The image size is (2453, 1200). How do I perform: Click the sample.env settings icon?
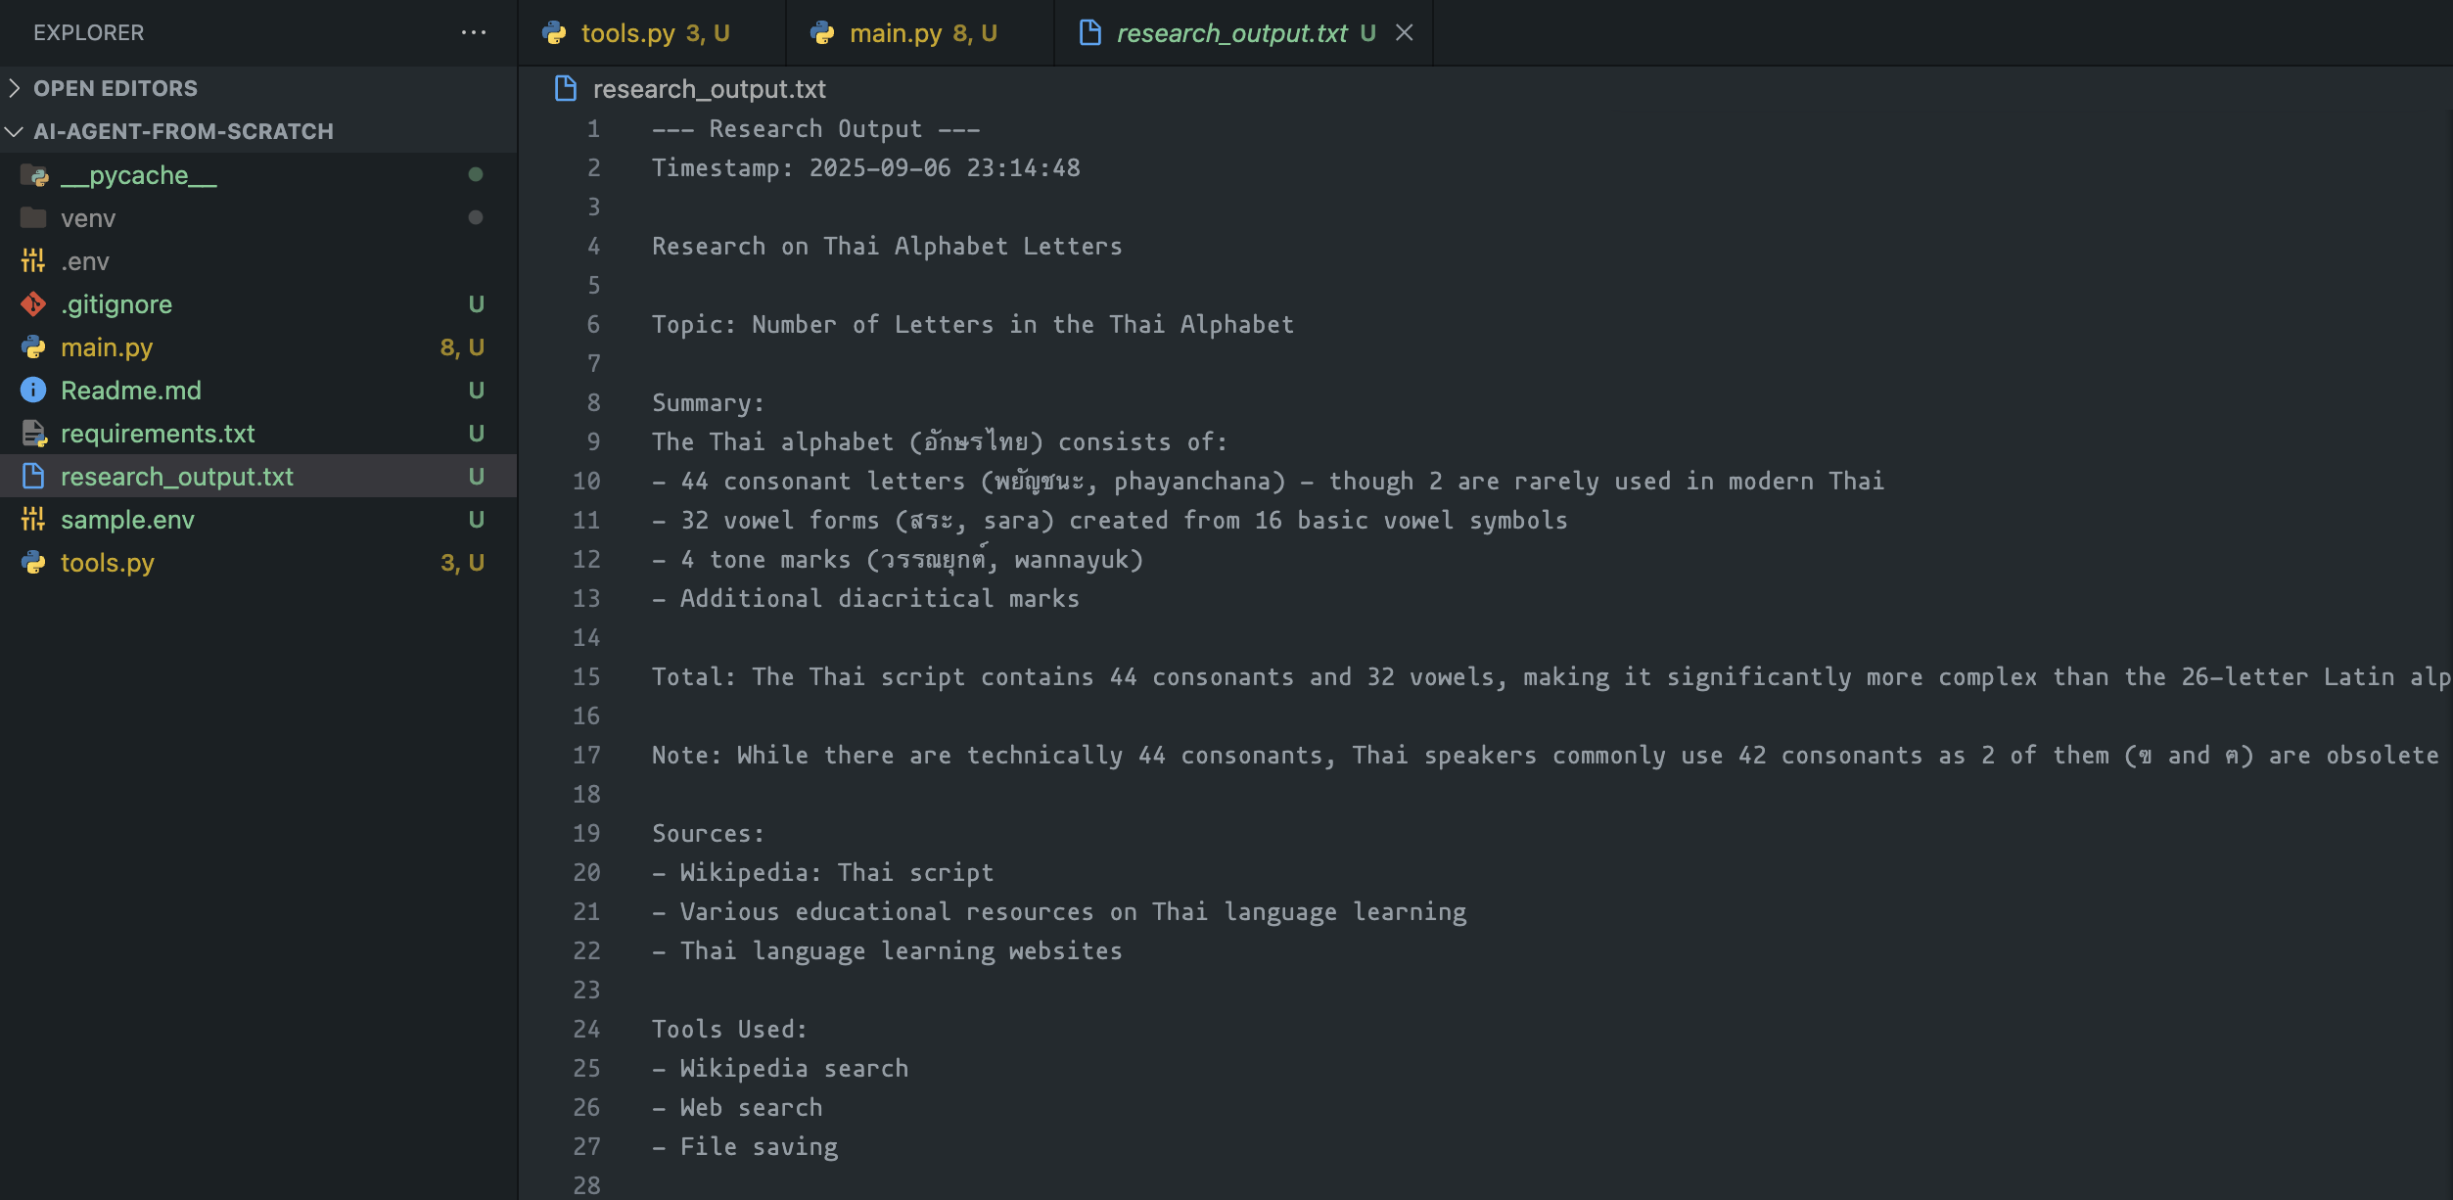pyautogui.click(x=33, y=520)
